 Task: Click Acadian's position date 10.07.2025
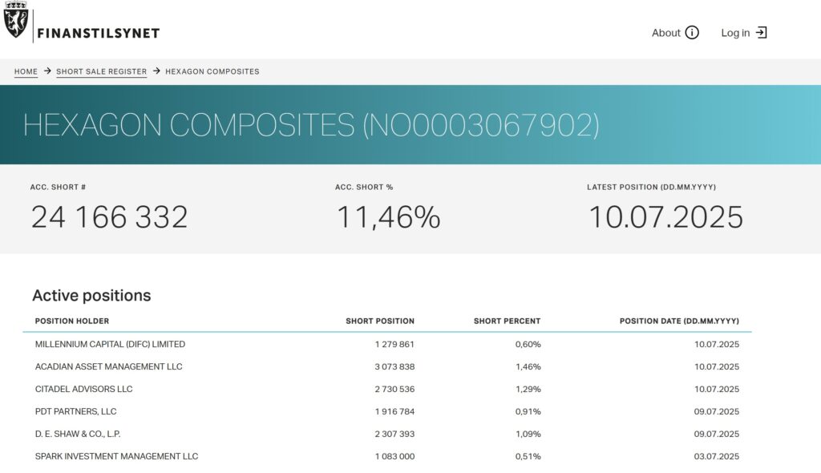717,366
